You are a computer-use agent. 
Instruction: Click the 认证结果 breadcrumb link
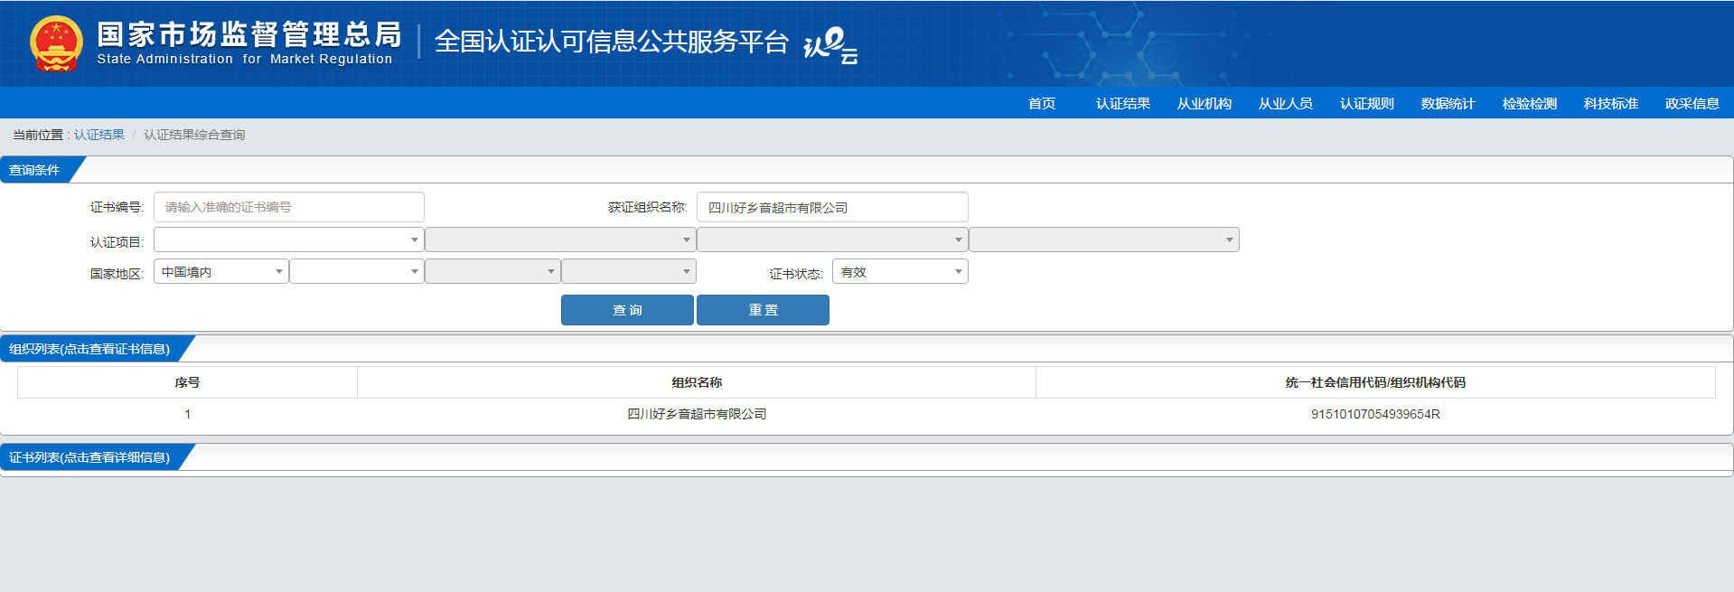pos(99,135)
